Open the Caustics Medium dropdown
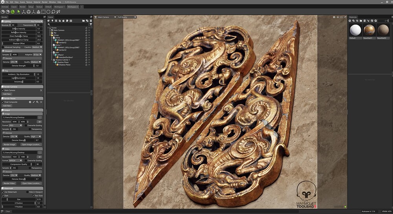The width and height of the screenshot is (393, 214). (x=37, y=47)
